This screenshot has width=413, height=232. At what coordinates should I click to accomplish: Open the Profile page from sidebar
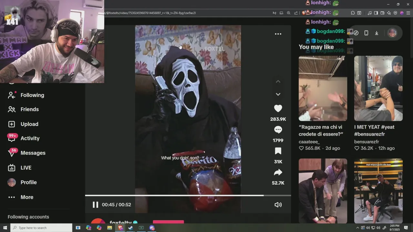pos(22,182)
